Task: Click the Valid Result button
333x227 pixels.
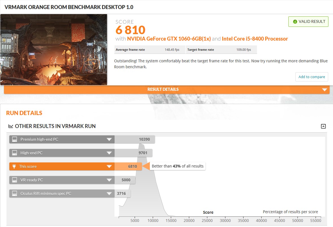Action: click(308, 22)
